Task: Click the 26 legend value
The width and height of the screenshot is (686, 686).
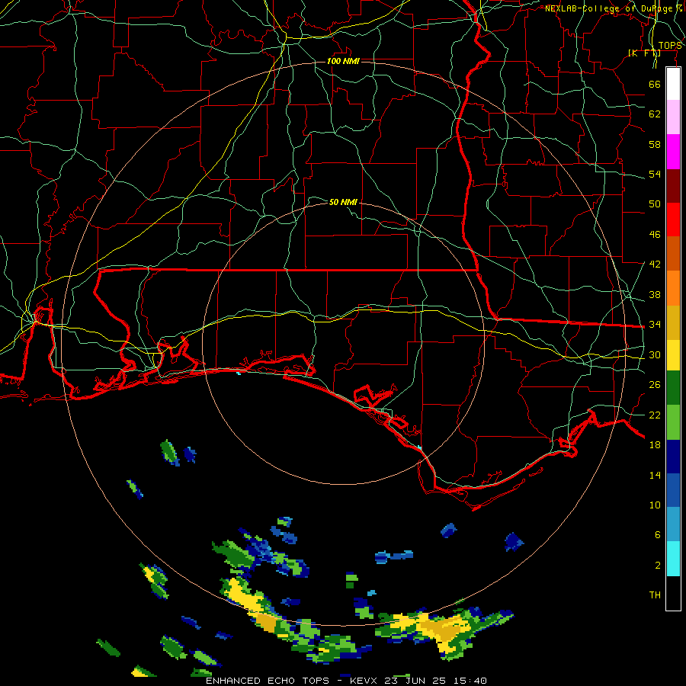Action: pos(655,385)
